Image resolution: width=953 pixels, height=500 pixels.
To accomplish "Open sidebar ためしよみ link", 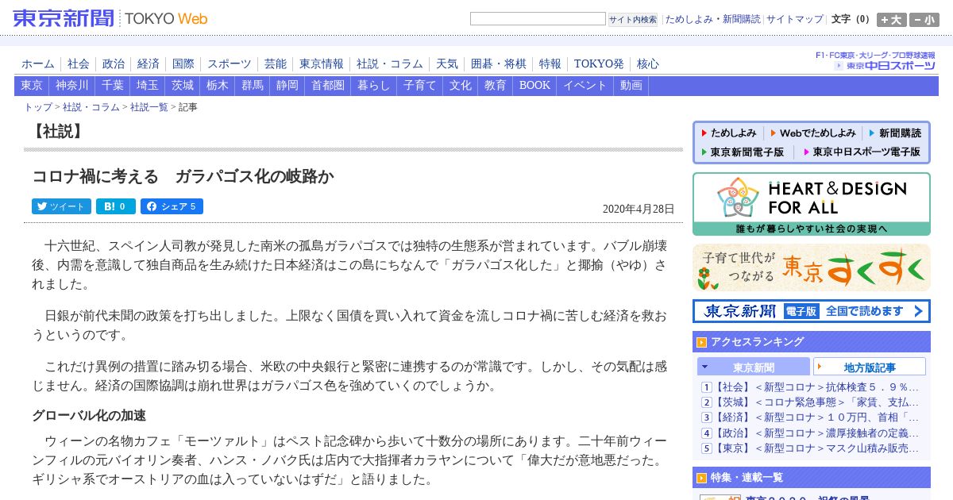I will click(728, 133).
